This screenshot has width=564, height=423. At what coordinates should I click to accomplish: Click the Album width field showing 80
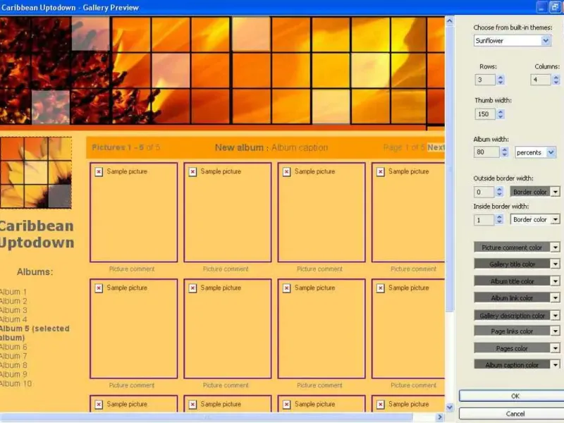click(486, 152)
